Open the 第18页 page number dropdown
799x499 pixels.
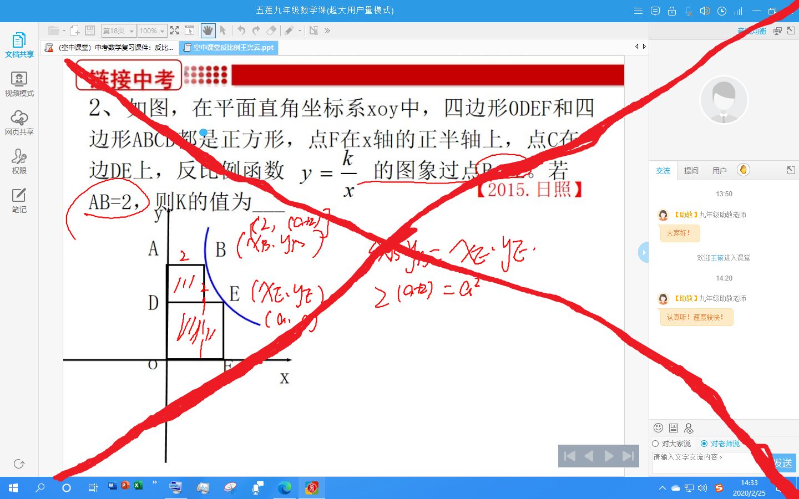pos(118,30)
